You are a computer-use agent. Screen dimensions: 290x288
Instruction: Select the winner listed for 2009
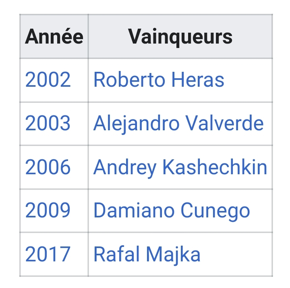click(x=172, y=211)
